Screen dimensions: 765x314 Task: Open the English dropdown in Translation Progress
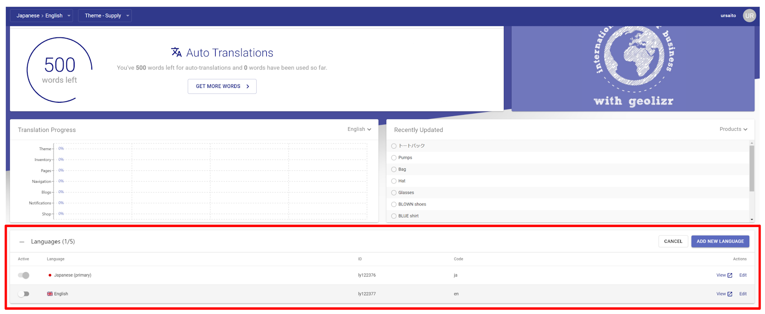[360, 130]
